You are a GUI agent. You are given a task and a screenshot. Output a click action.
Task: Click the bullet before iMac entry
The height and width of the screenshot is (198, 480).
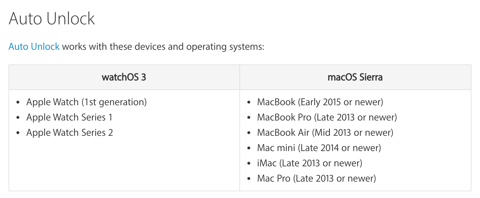tap(249, 163)
